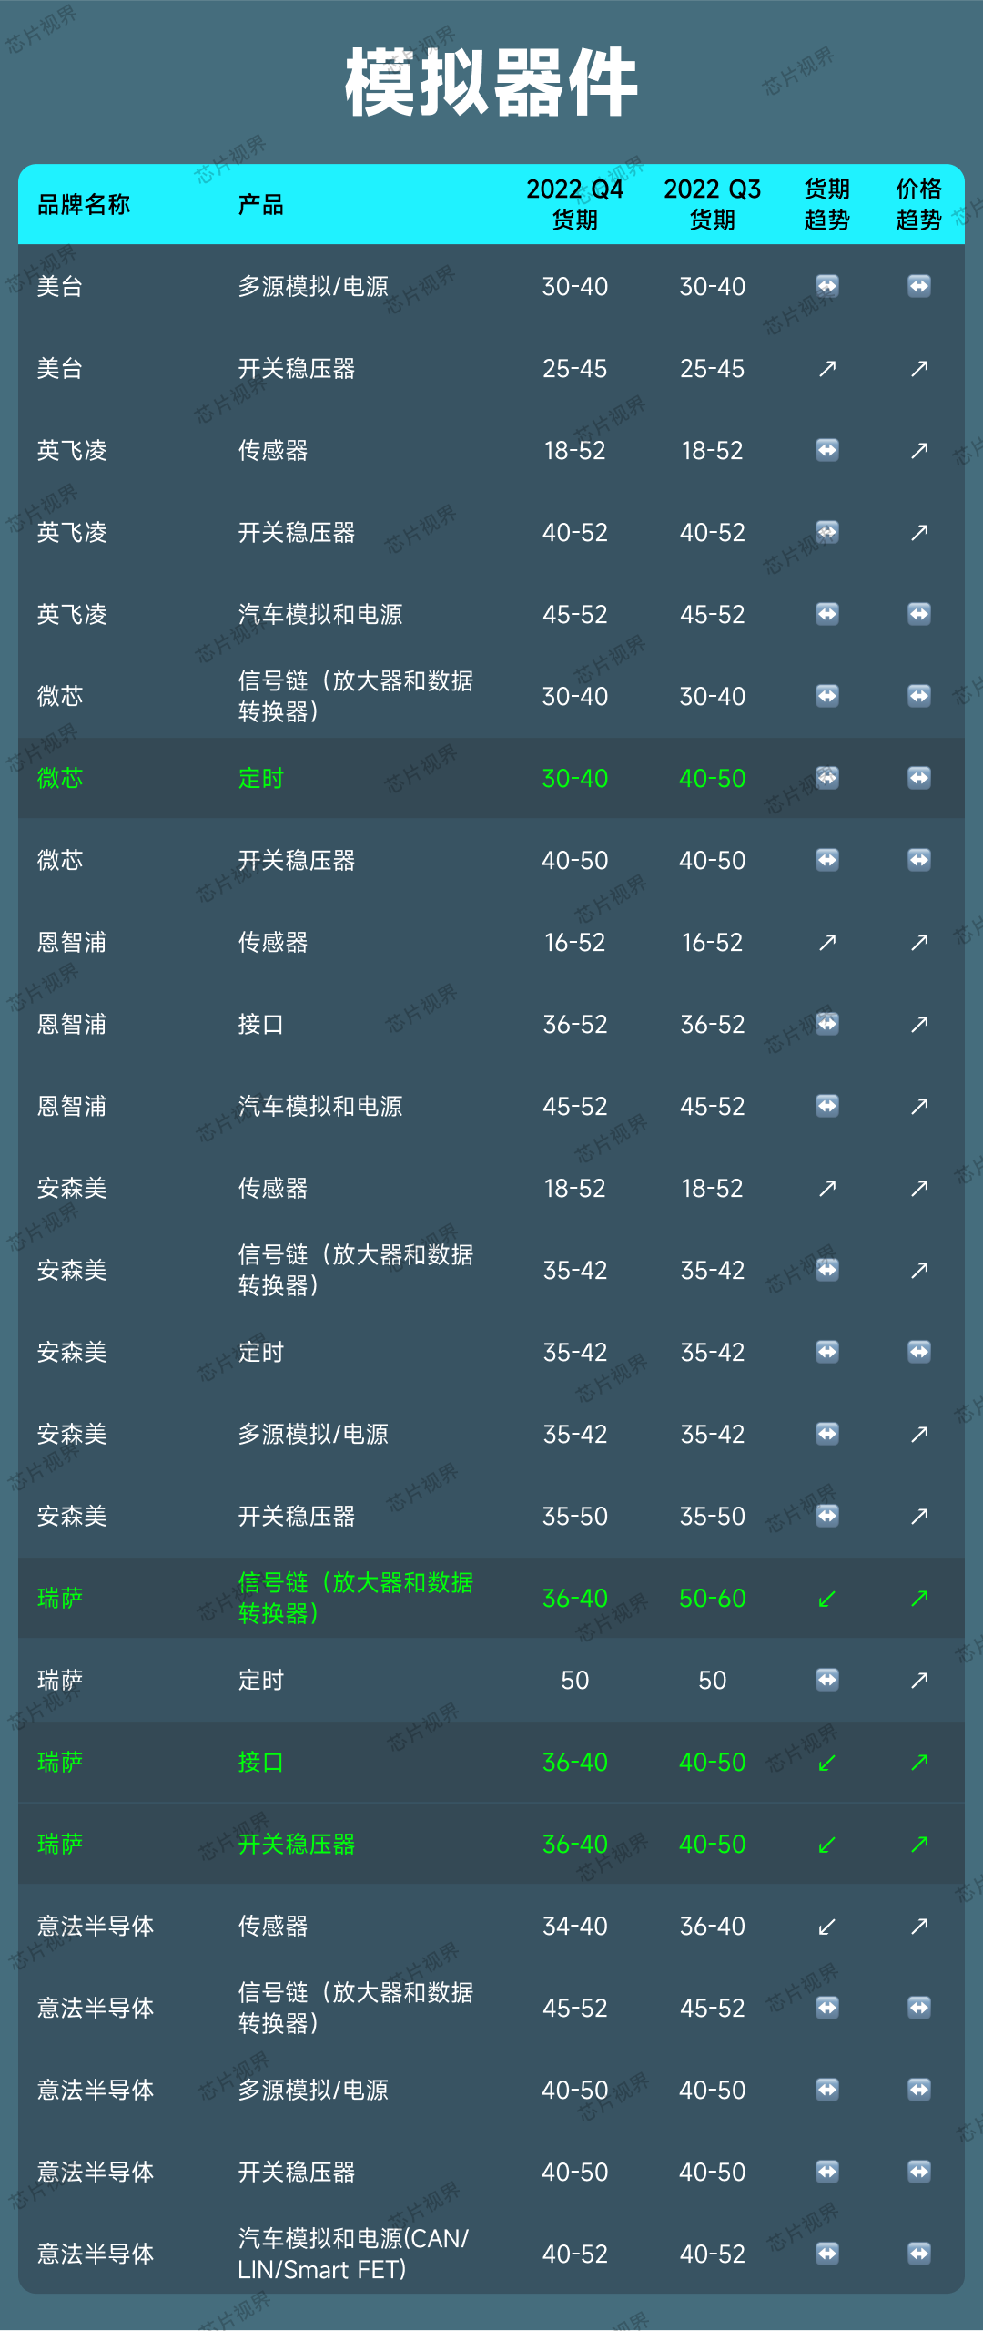Click green 微芯 brand name in 定时 row
Image resolution: width=983 pixels, height=2331 pixels.
[x=60, y=778]
